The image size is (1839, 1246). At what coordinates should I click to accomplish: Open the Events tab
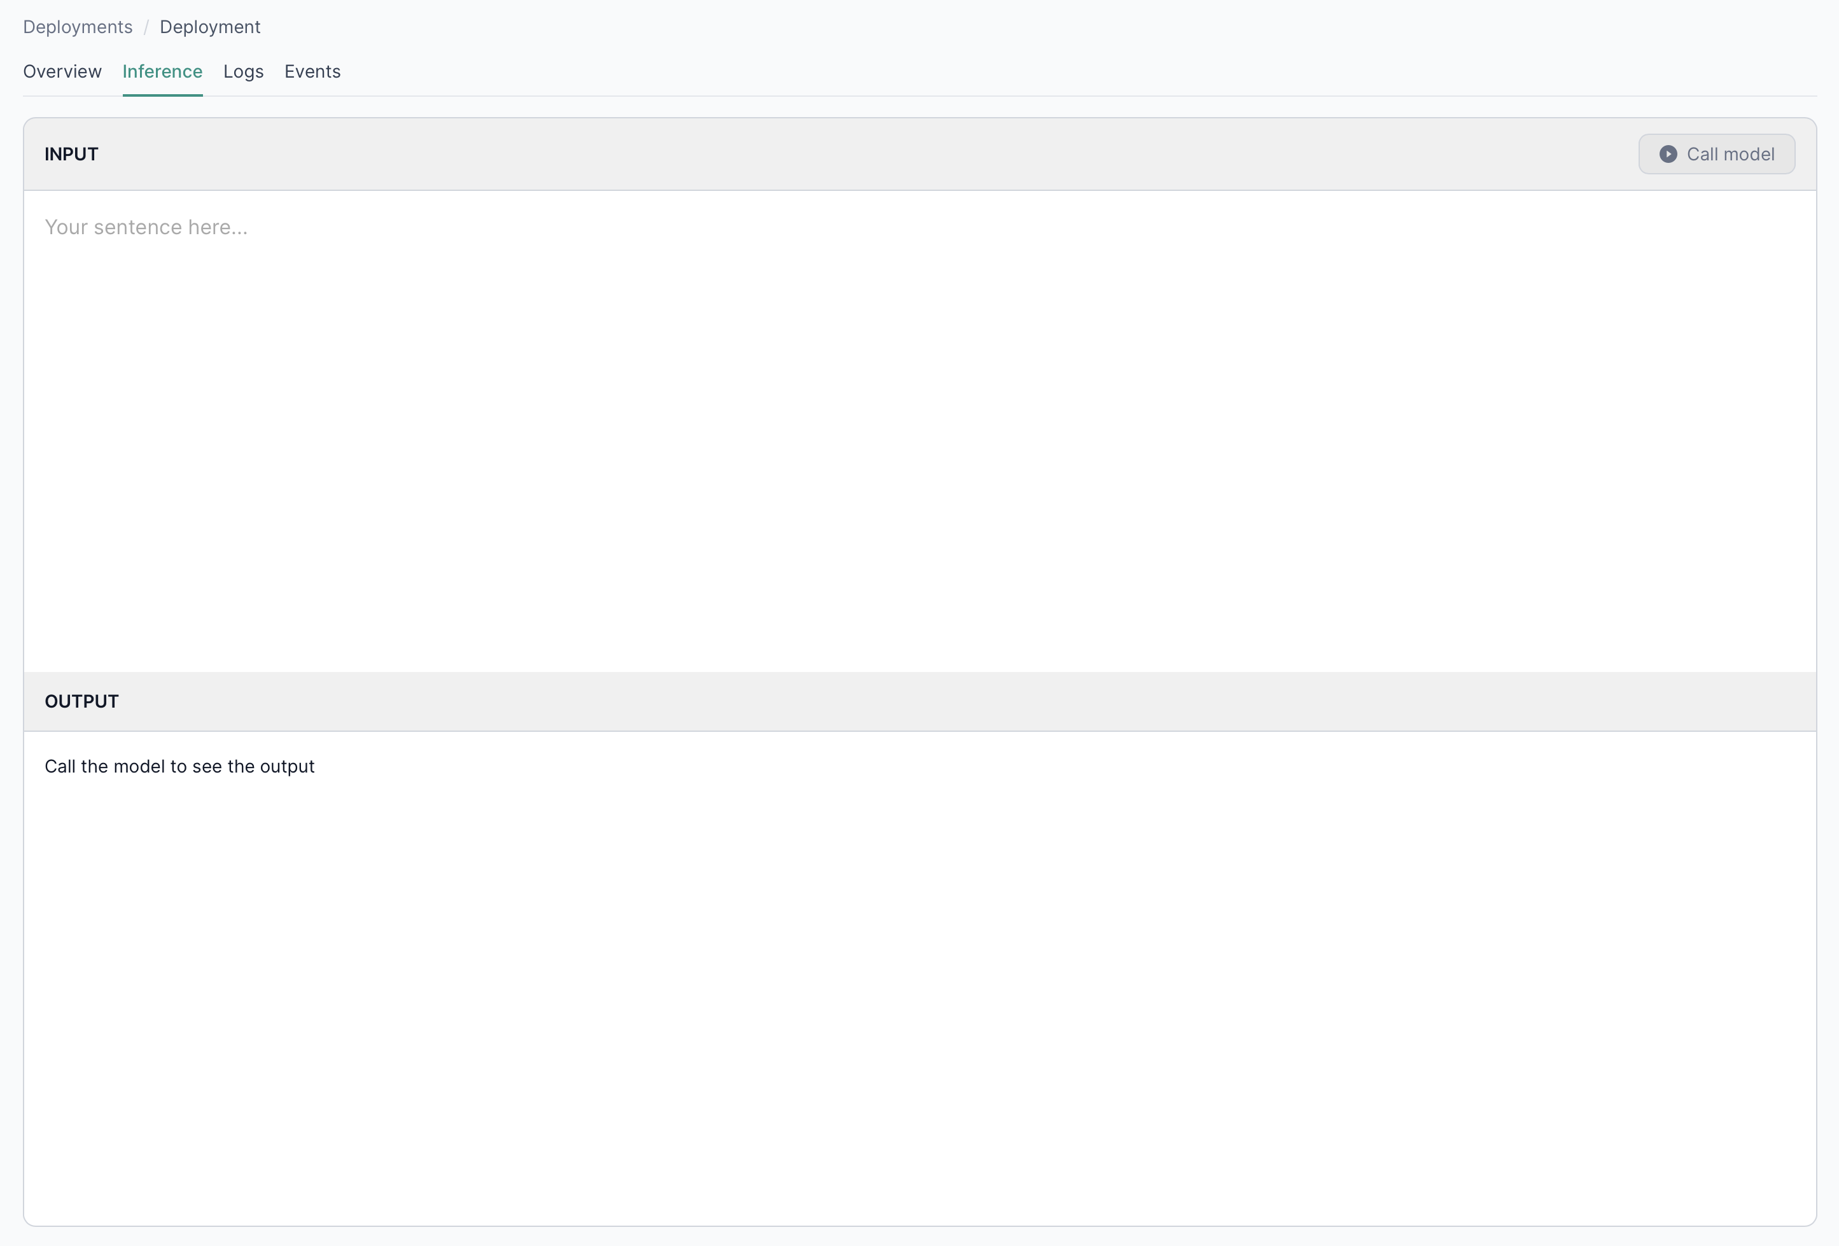tap(312, 71)
